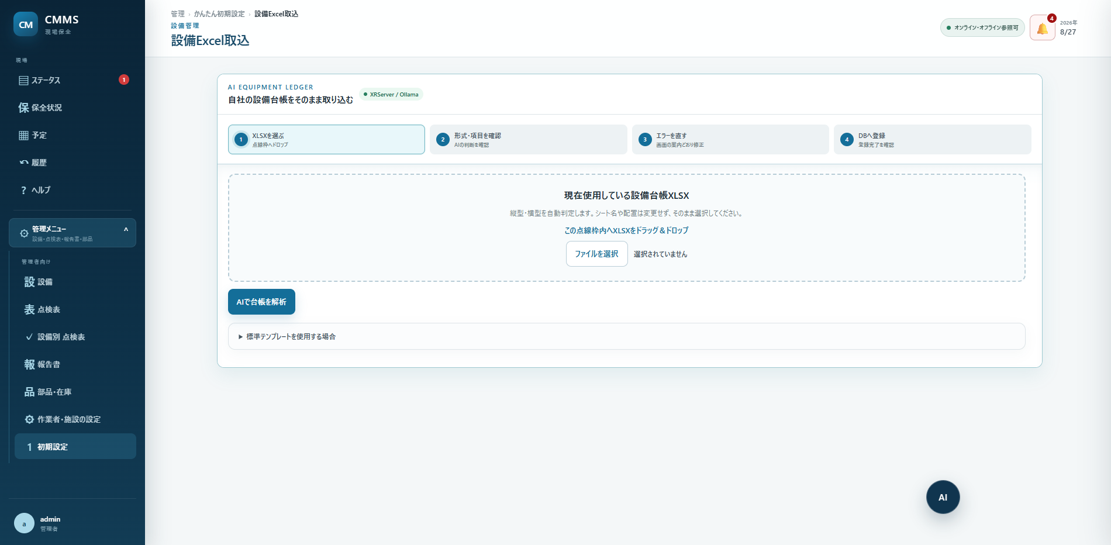1111x545 pixels.
Task: Open 保全状況 in sidebar
Action: click(x=73, y=108)
